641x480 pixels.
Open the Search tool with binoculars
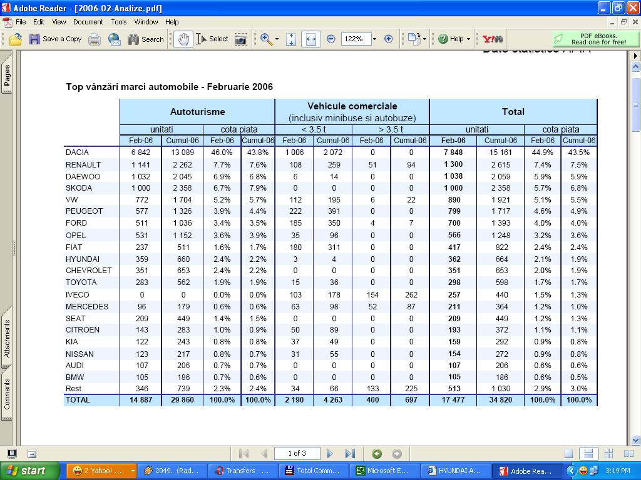(145, 39)
